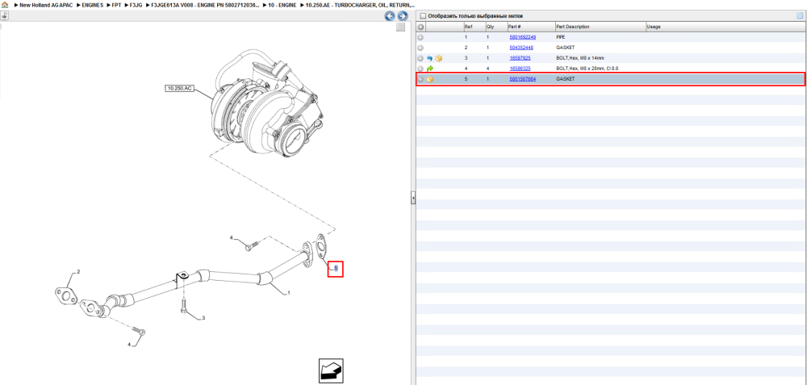Click the box icon on part 5801567664 row
807x385 pixels.
tap(430, 80)
